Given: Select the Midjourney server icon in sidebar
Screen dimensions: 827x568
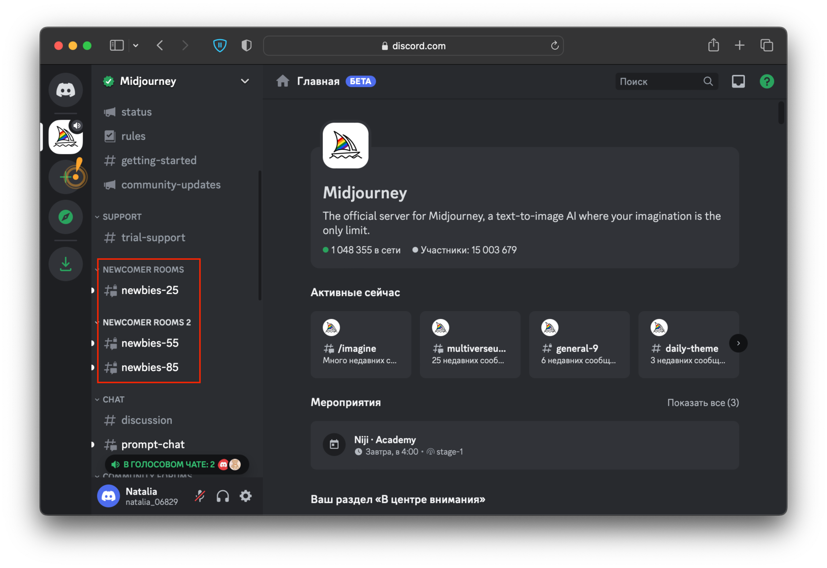Looking at the screenshot, I should 65,137.
